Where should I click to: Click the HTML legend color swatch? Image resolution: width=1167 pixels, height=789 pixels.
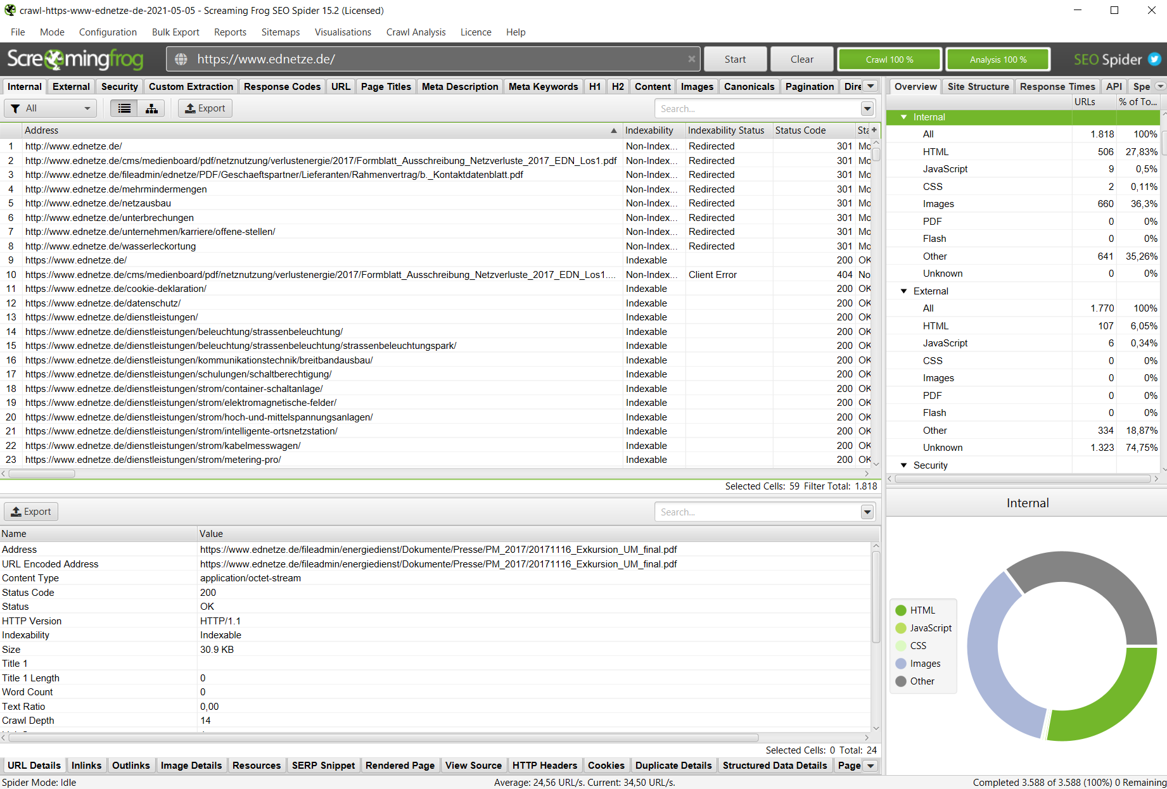coord(901,610)
